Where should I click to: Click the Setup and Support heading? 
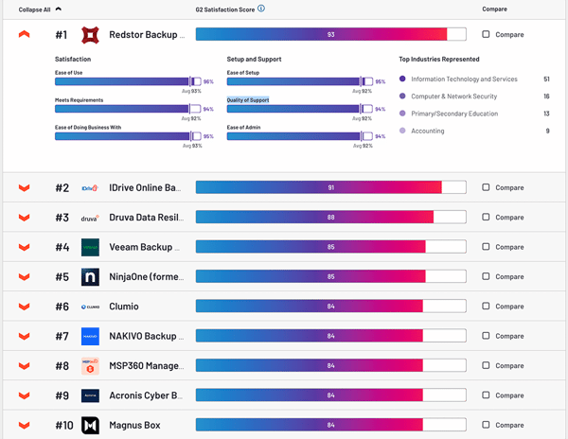click(254, 59)
